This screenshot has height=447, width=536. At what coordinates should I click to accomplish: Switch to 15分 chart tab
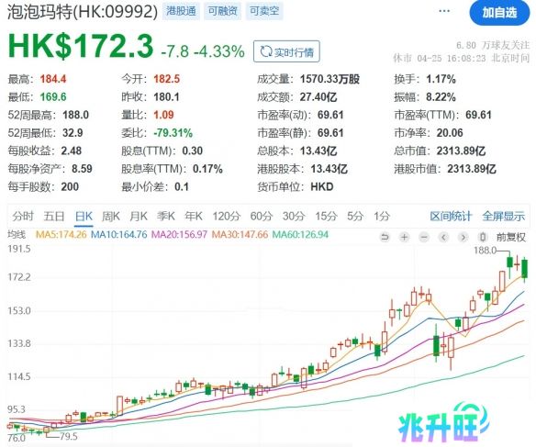point(326,216)
